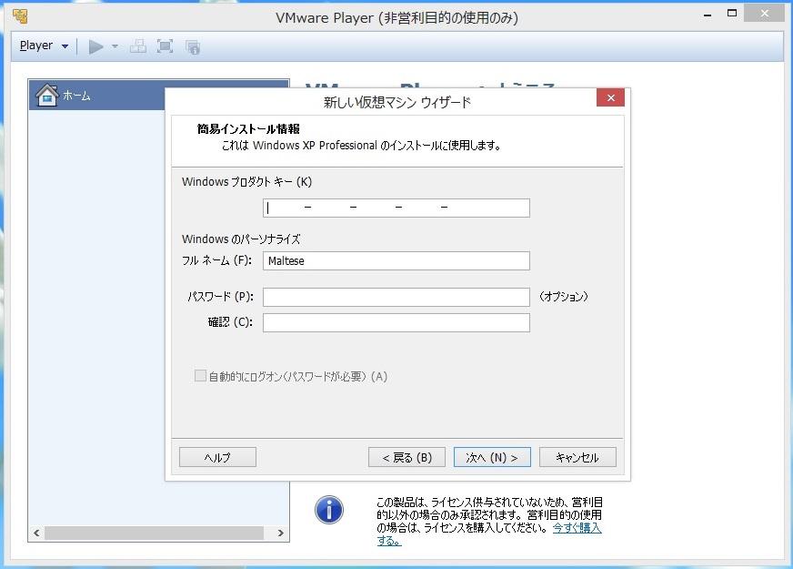Click the 次へ (N) > next button

[492, 457]
